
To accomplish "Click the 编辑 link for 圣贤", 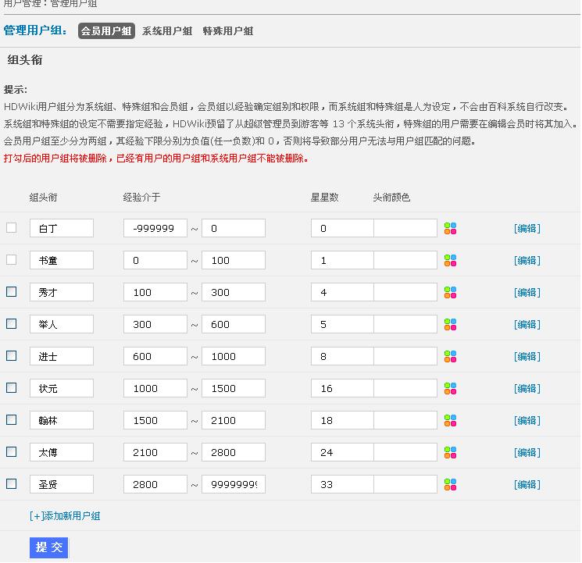I will click(x=527, y=484).
